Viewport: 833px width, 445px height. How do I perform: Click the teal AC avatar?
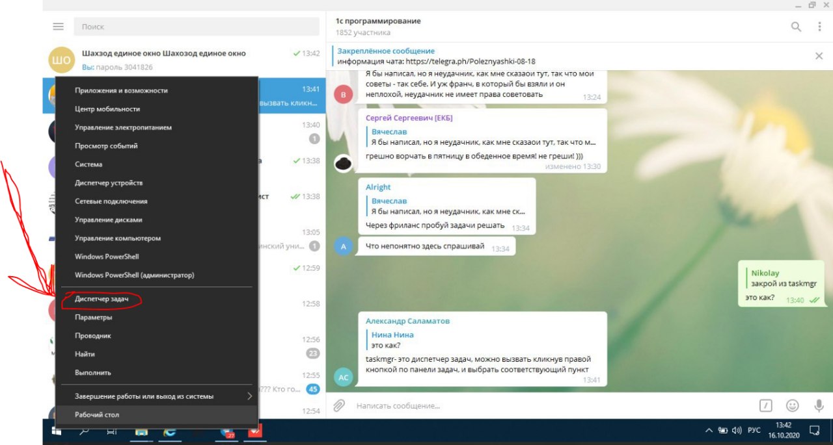(x=344, y=377)
